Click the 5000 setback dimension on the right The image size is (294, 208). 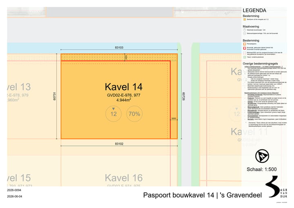pyautogui.click(x=174, y=119)
